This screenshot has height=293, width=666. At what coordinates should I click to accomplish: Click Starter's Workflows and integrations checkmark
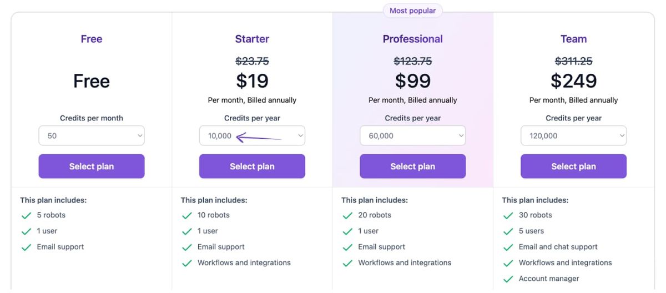[x=186, y=263]
